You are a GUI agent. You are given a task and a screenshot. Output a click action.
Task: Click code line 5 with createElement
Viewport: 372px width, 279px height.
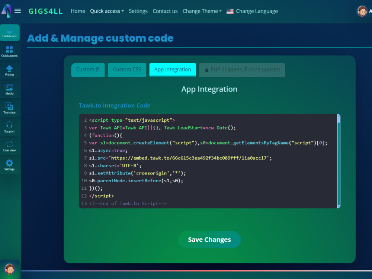click(208, 143)
